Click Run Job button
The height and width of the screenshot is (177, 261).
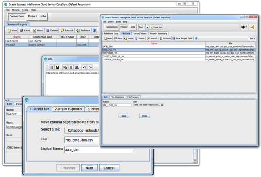(156, 27)
